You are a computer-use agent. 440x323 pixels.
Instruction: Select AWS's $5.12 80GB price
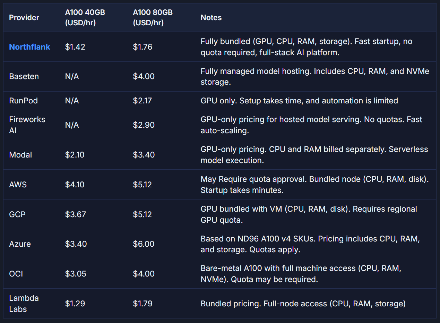coord(143,185)
